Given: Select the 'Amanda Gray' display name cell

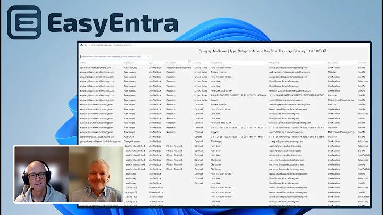Looking at the screenshot, I should (x=130, y=68).
